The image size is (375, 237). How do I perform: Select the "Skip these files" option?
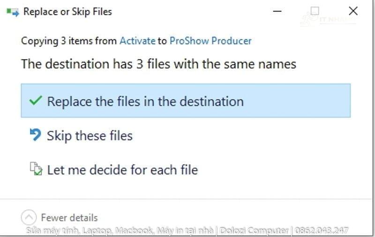[x=90, y=136]
